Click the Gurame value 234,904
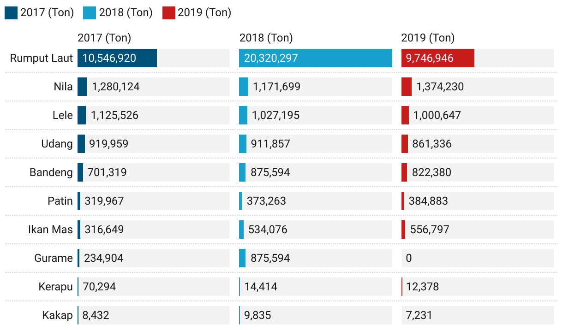Image resolution: width=563 pixels, height=330 pixels. click(x=104, y=258)
